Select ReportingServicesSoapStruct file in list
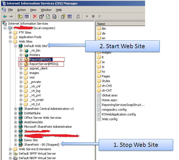 coord(123,105)
